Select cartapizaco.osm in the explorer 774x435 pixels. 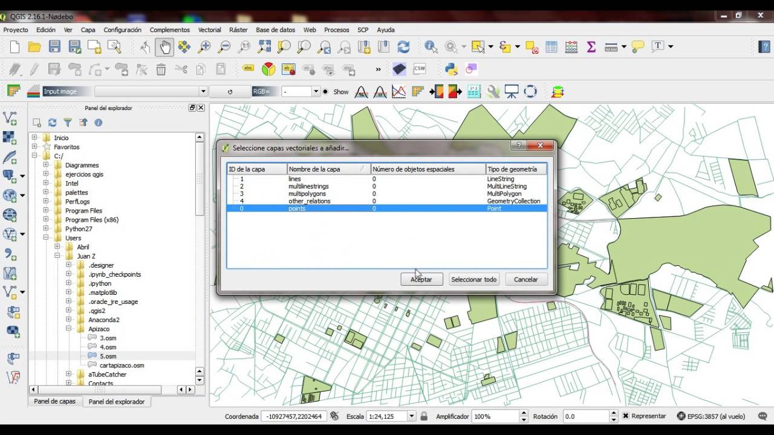point(122,366)
